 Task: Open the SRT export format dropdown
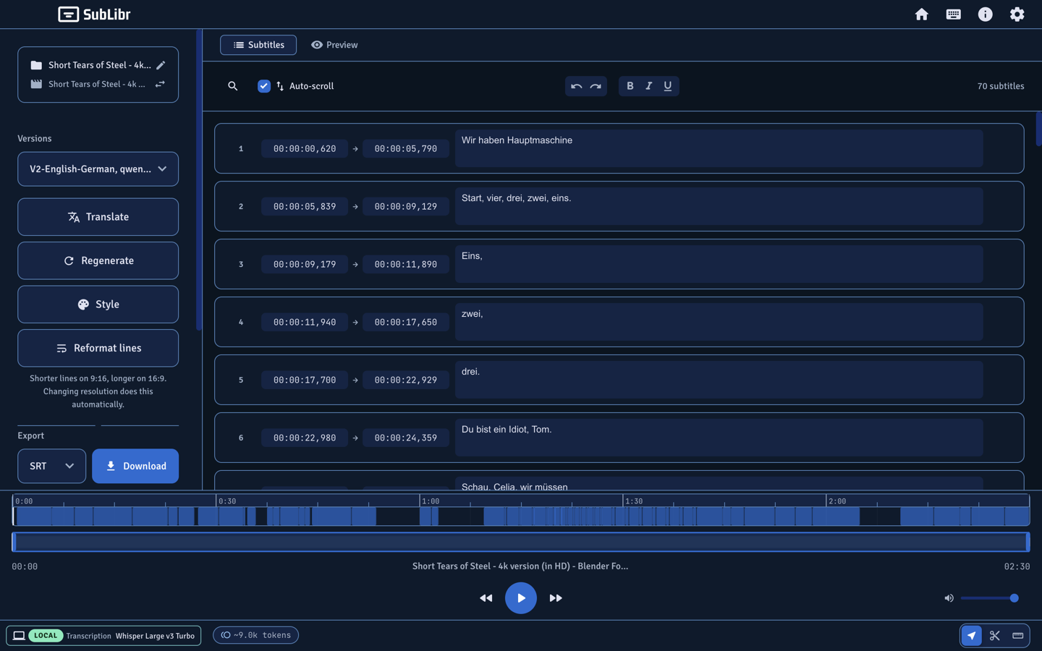[51, 466]
